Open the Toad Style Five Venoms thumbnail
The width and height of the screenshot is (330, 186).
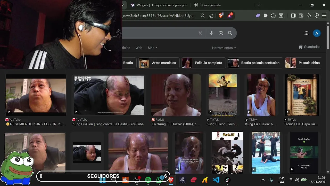pyautogui.click(x=304, y=152)
